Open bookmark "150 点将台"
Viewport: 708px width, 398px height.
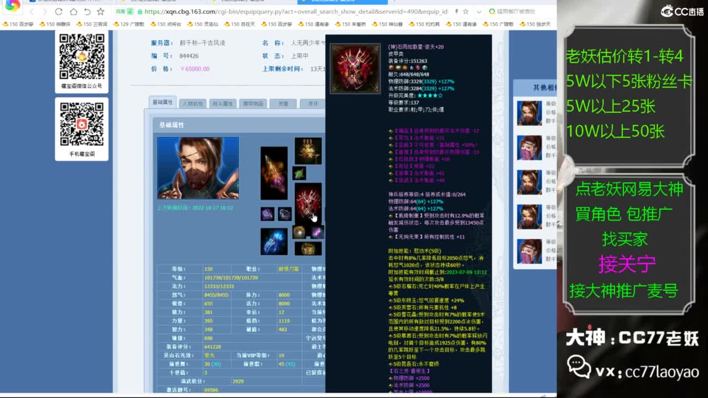point(165,24)
